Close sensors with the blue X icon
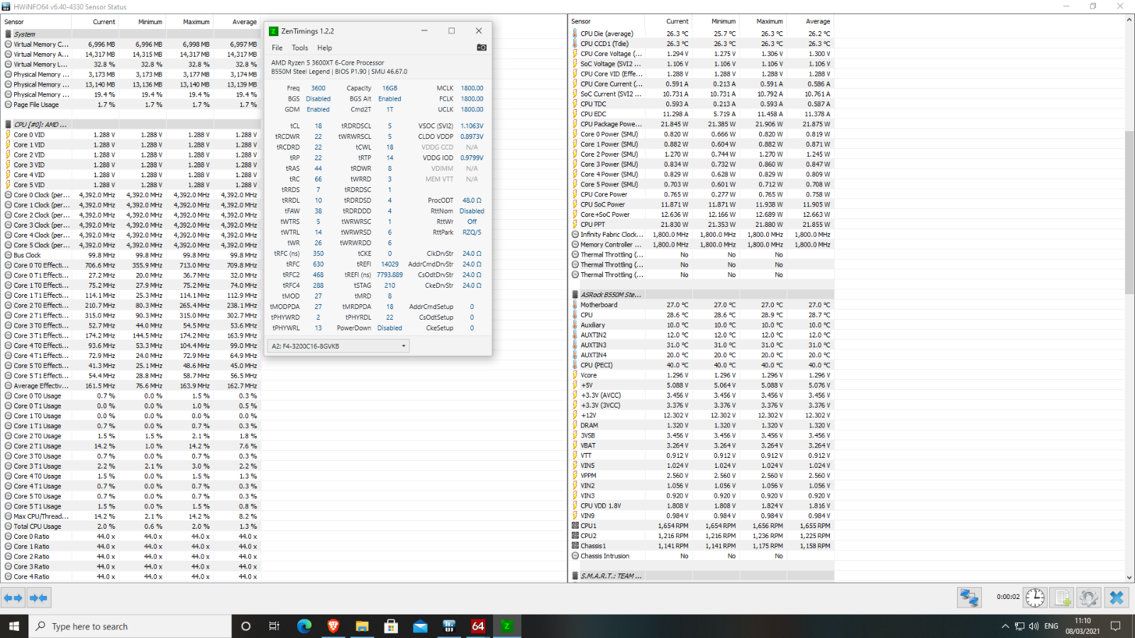Image resolution: width=1135 pixels, height=638 pixels. (x=1117, y=598)
